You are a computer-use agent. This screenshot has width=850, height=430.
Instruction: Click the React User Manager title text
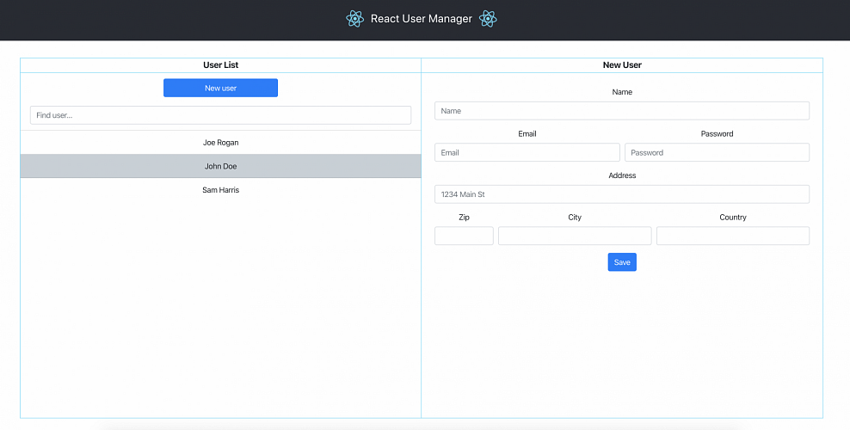click(422, 19)
